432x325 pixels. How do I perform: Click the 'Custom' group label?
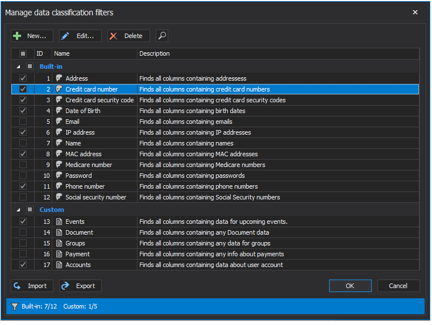(x=52, y=210)
